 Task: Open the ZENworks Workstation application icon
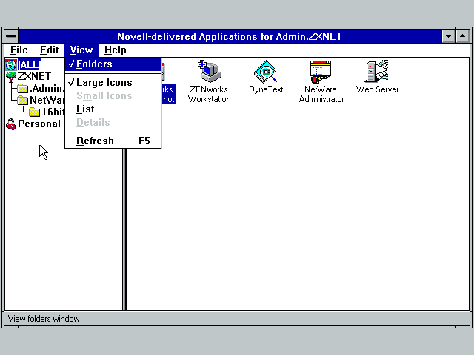210,72
